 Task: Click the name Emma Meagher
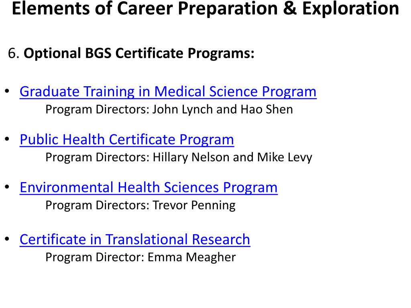click(x=191, y=257)
